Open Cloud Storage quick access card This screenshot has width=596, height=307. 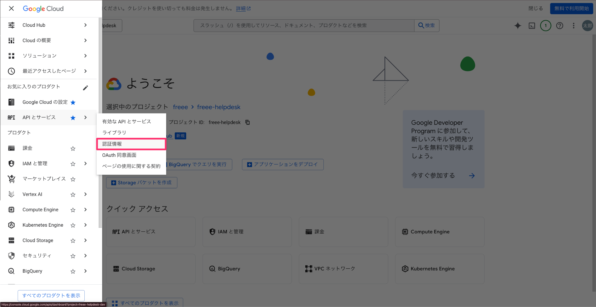(x=151, y=269)
